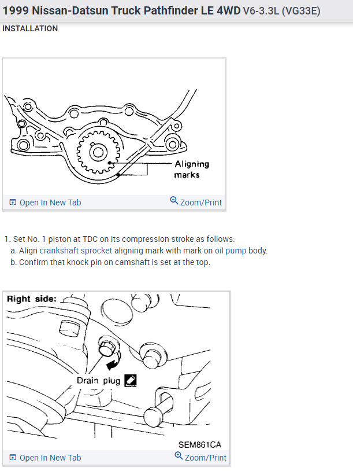Click the INSTALLATION section heading
Screen dimensions: 353x471
[x=30, y=28]
